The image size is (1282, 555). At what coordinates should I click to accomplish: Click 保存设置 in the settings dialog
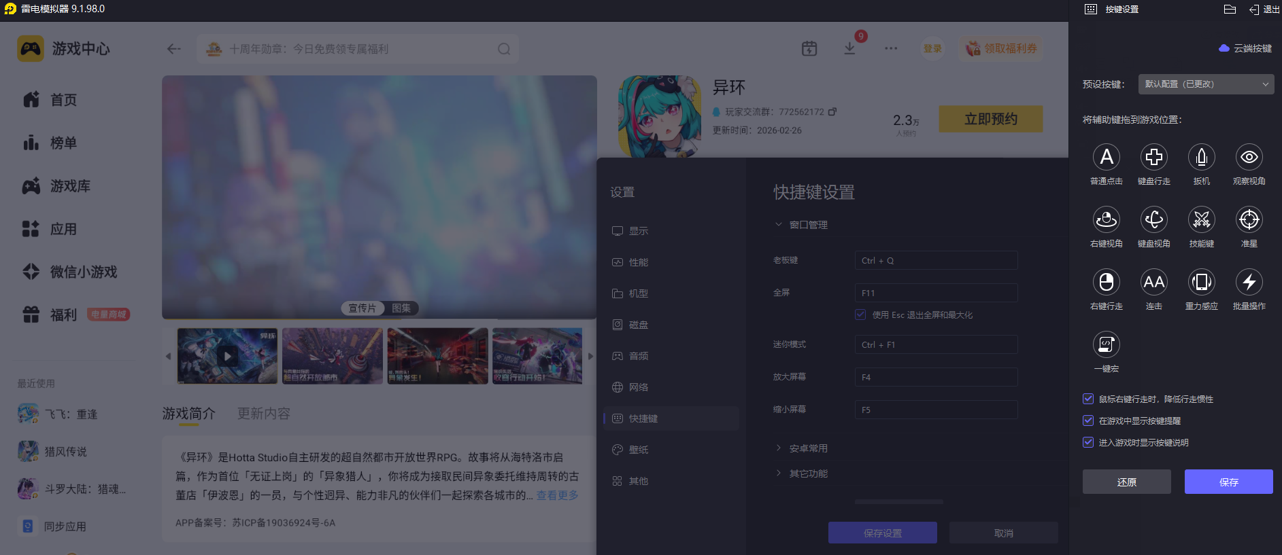(883, 533)
